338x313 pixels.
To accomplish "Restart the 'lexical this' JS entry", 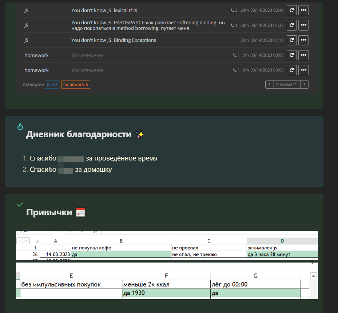I will pos(292,10).
